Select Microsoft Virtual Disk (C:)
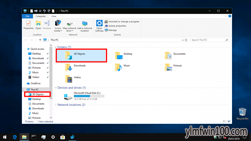 (x=84, y=96)
